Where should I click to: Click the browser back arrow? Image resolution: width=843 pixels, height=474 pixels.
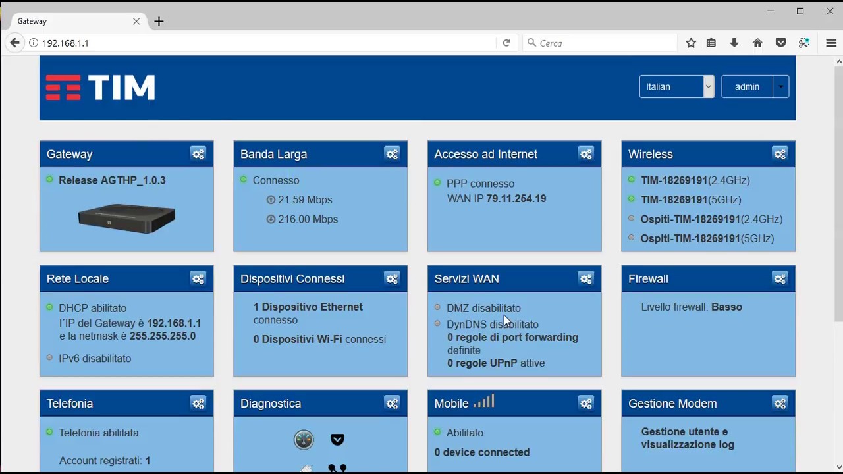click(x=14, y=43)
